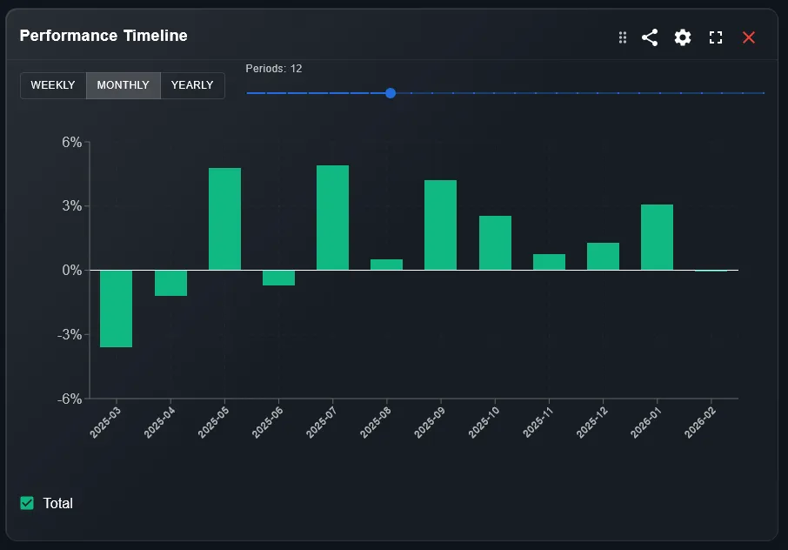Click the negative 2025-03 bar
Screen dimensions: 788x550
click(x=116, y=309)
